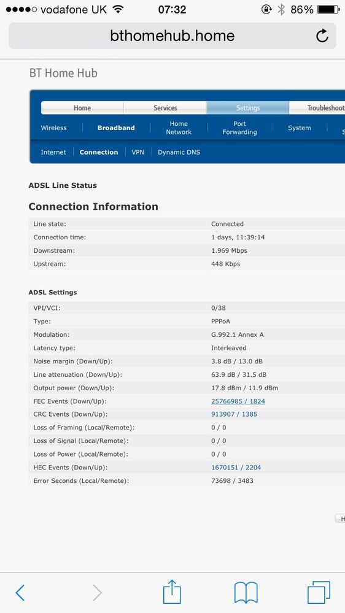Select the Settings tab
This screenshot has width=345, height=613.
click(247, 108)
